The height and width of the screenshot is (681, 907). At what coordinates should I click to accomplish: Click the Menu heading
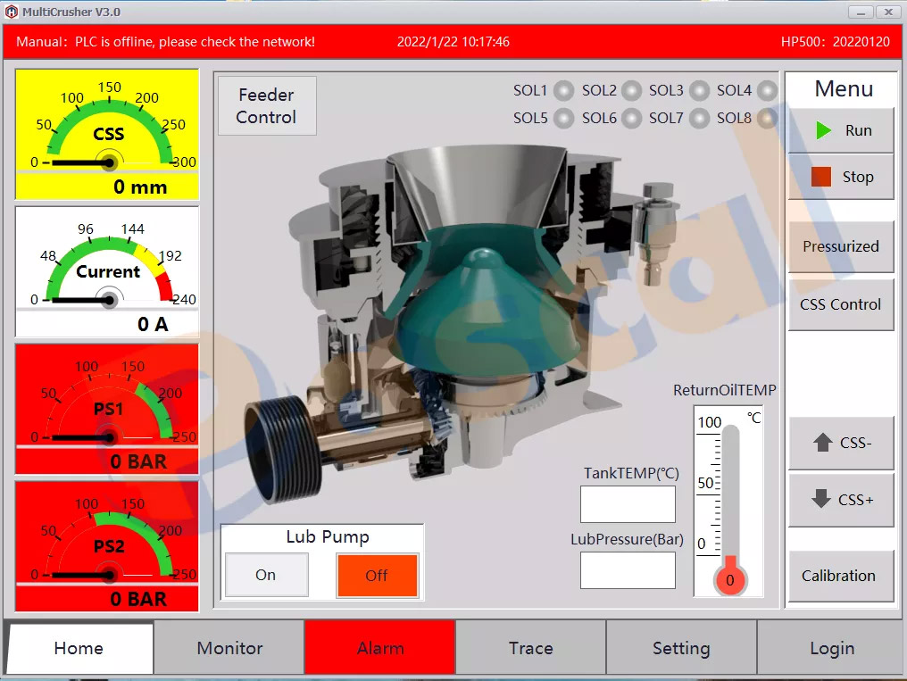844,88
